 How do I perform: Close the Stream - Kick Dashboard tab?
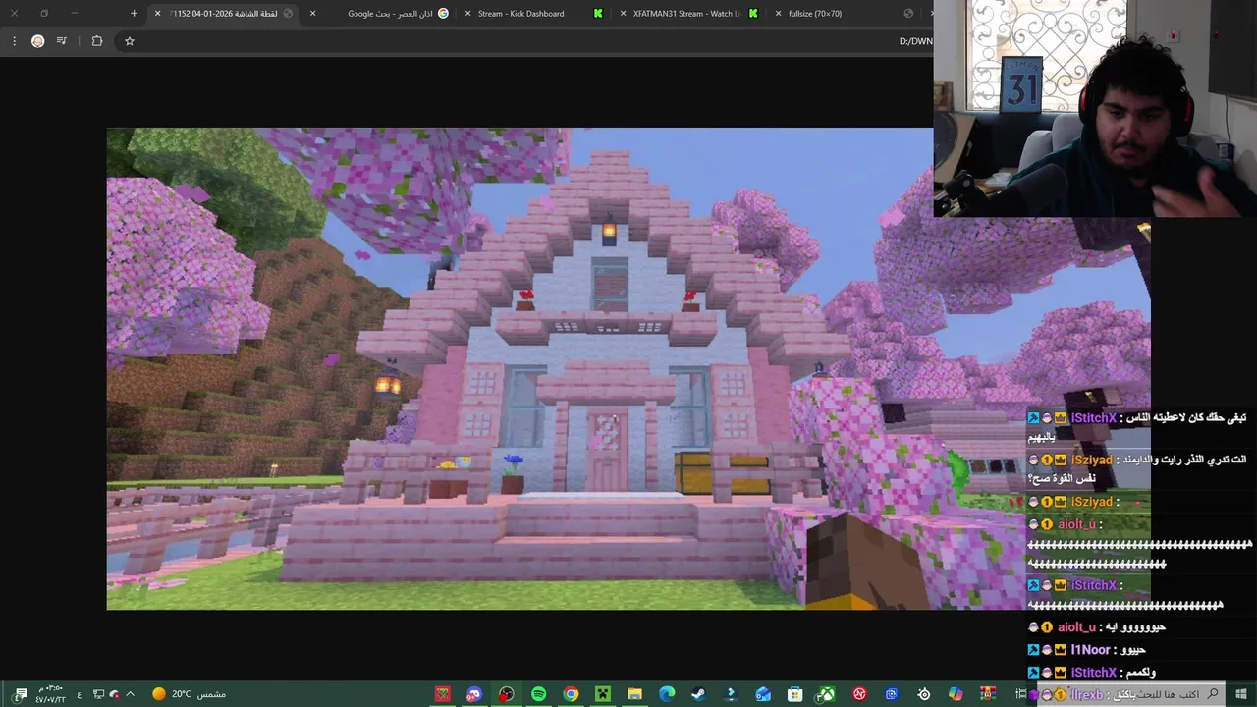coord(467,14)
